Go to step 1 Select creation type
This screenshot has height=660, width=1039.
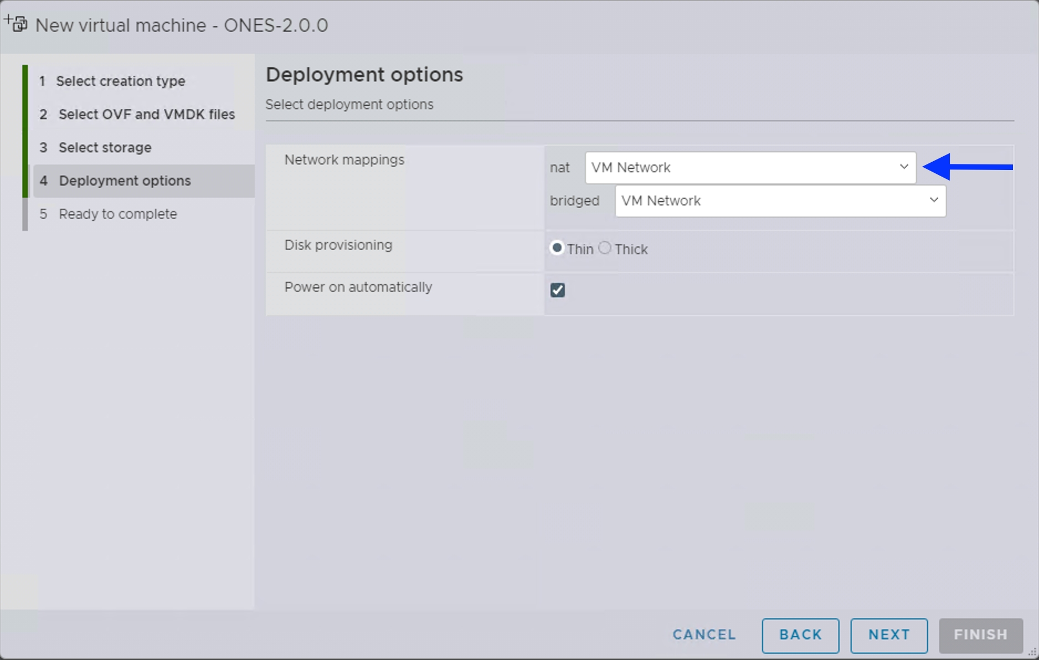click(x=120, y=81)
